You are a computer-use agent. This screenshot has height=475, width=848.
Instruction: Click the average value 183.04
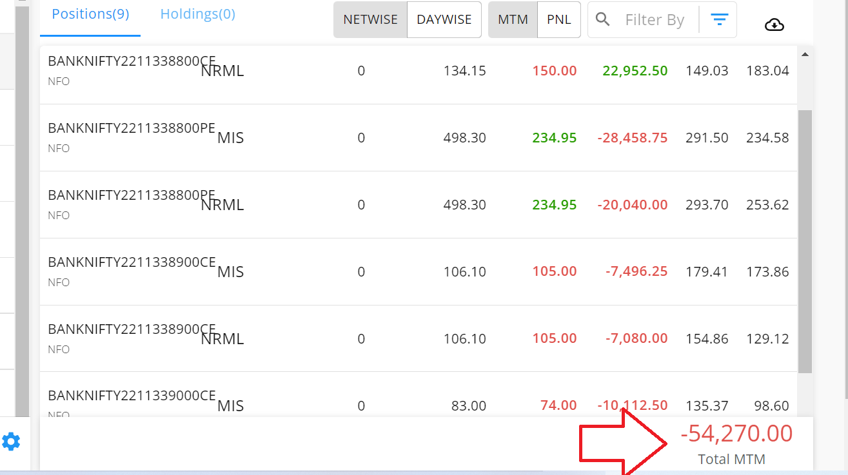click(767, 71)
